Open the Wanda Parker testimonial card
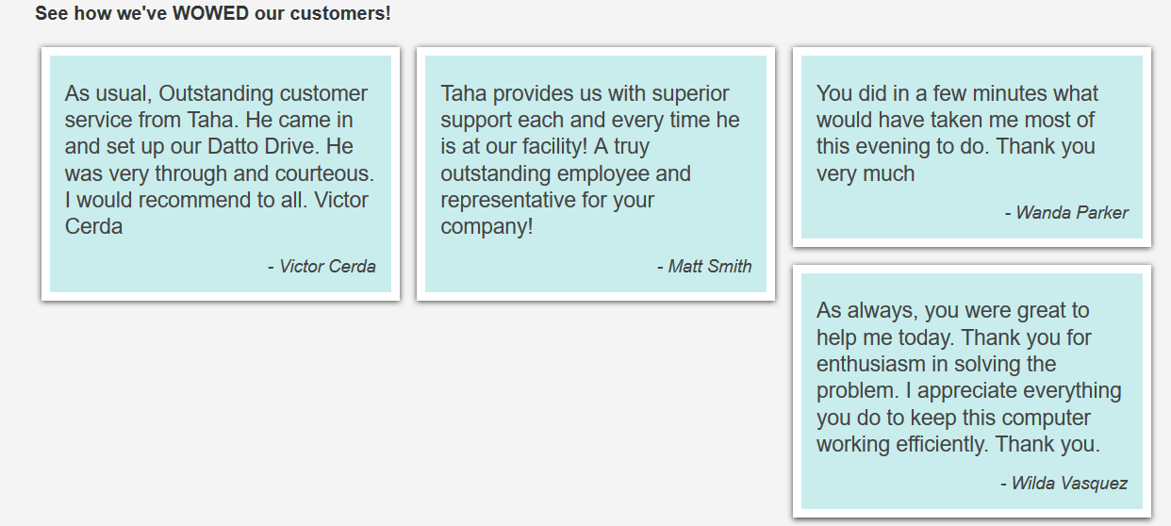 click(972, 147)
